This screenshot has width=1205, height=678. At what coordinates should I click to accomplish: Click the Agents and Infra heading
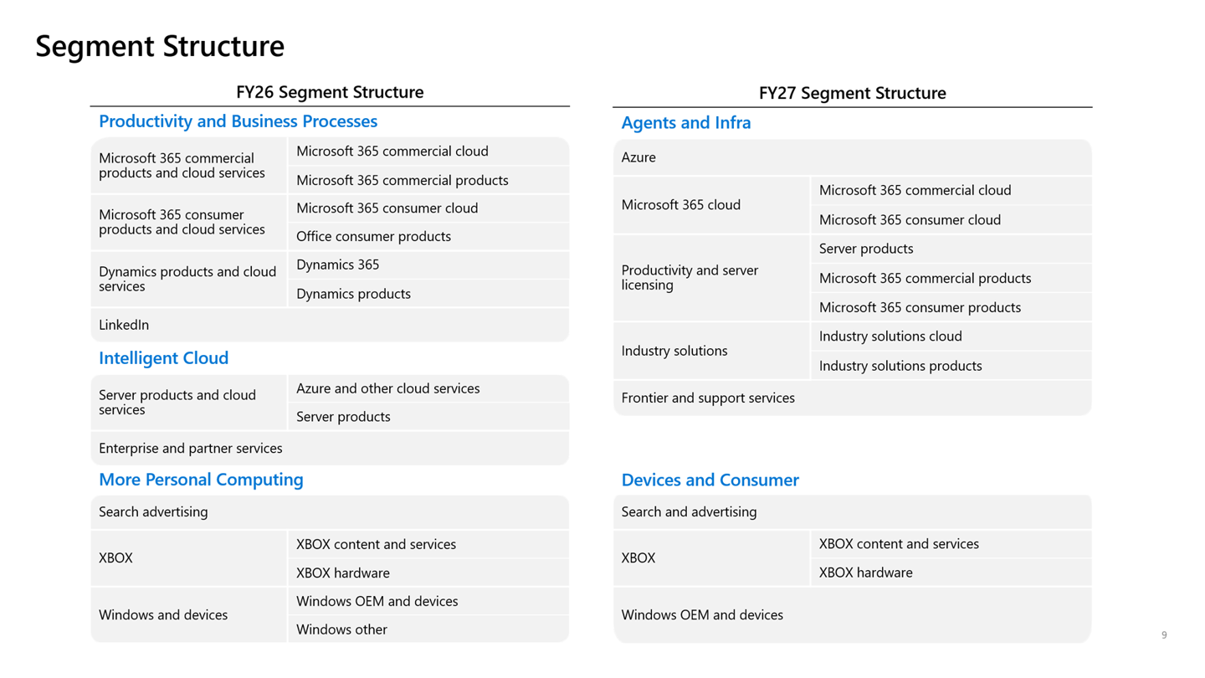pyautogui.click(x=686, y=123)
